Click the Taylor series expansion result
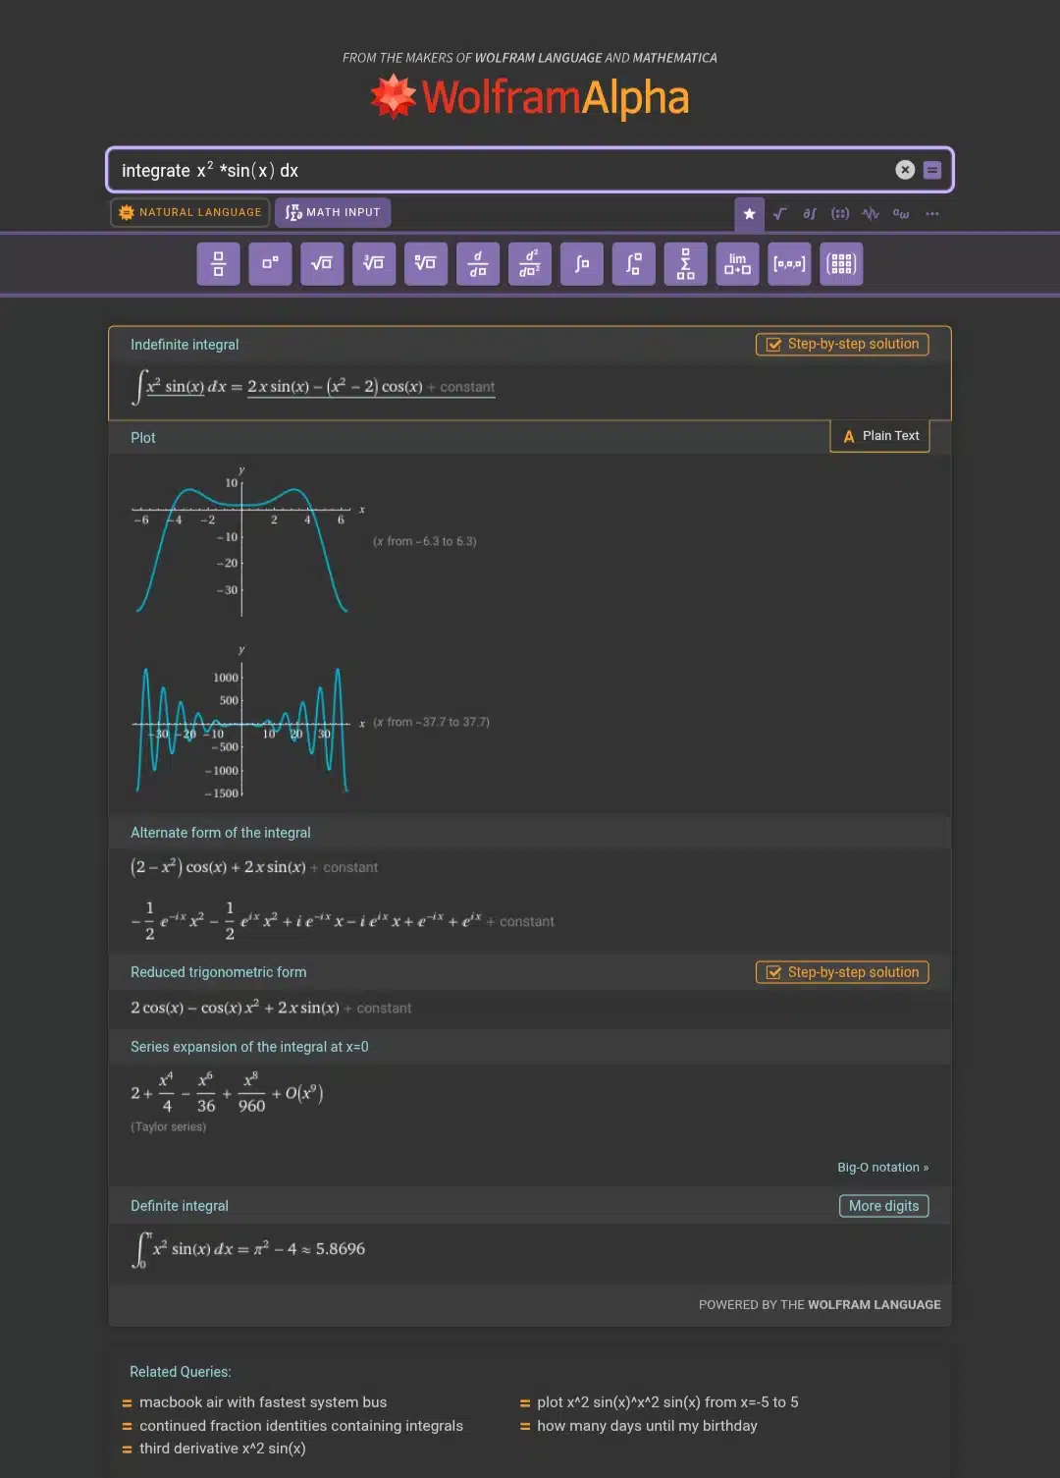Image resolution: width=1060 pixels, height=1478 pixels. coord(227,1092)
